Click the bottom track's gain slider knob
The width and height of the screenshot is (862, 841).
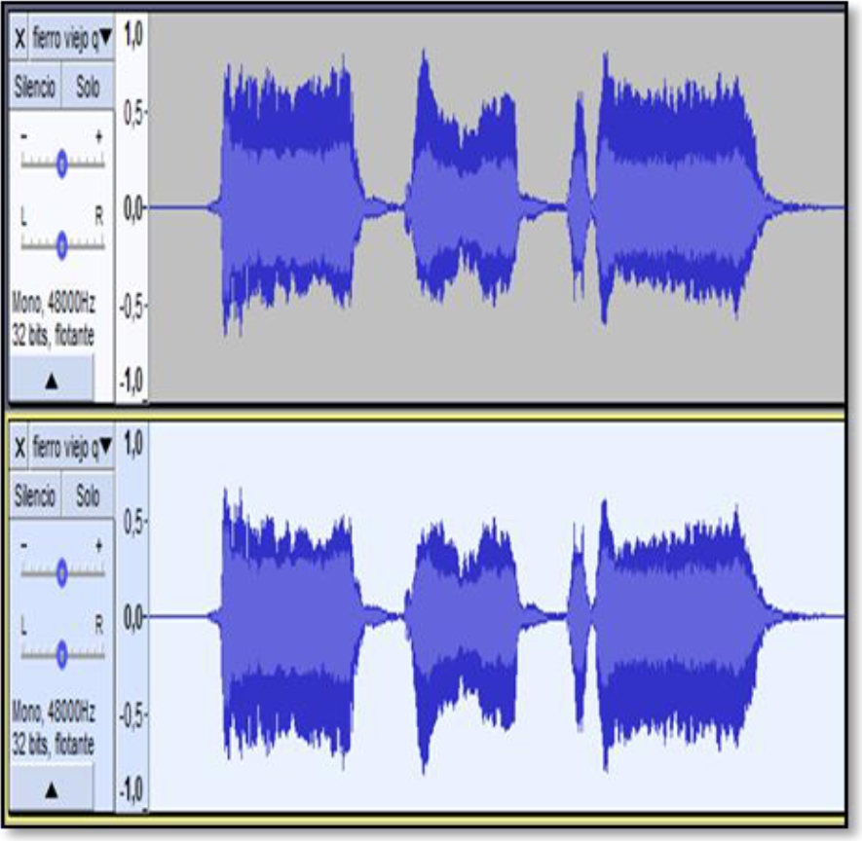(61, 571)
